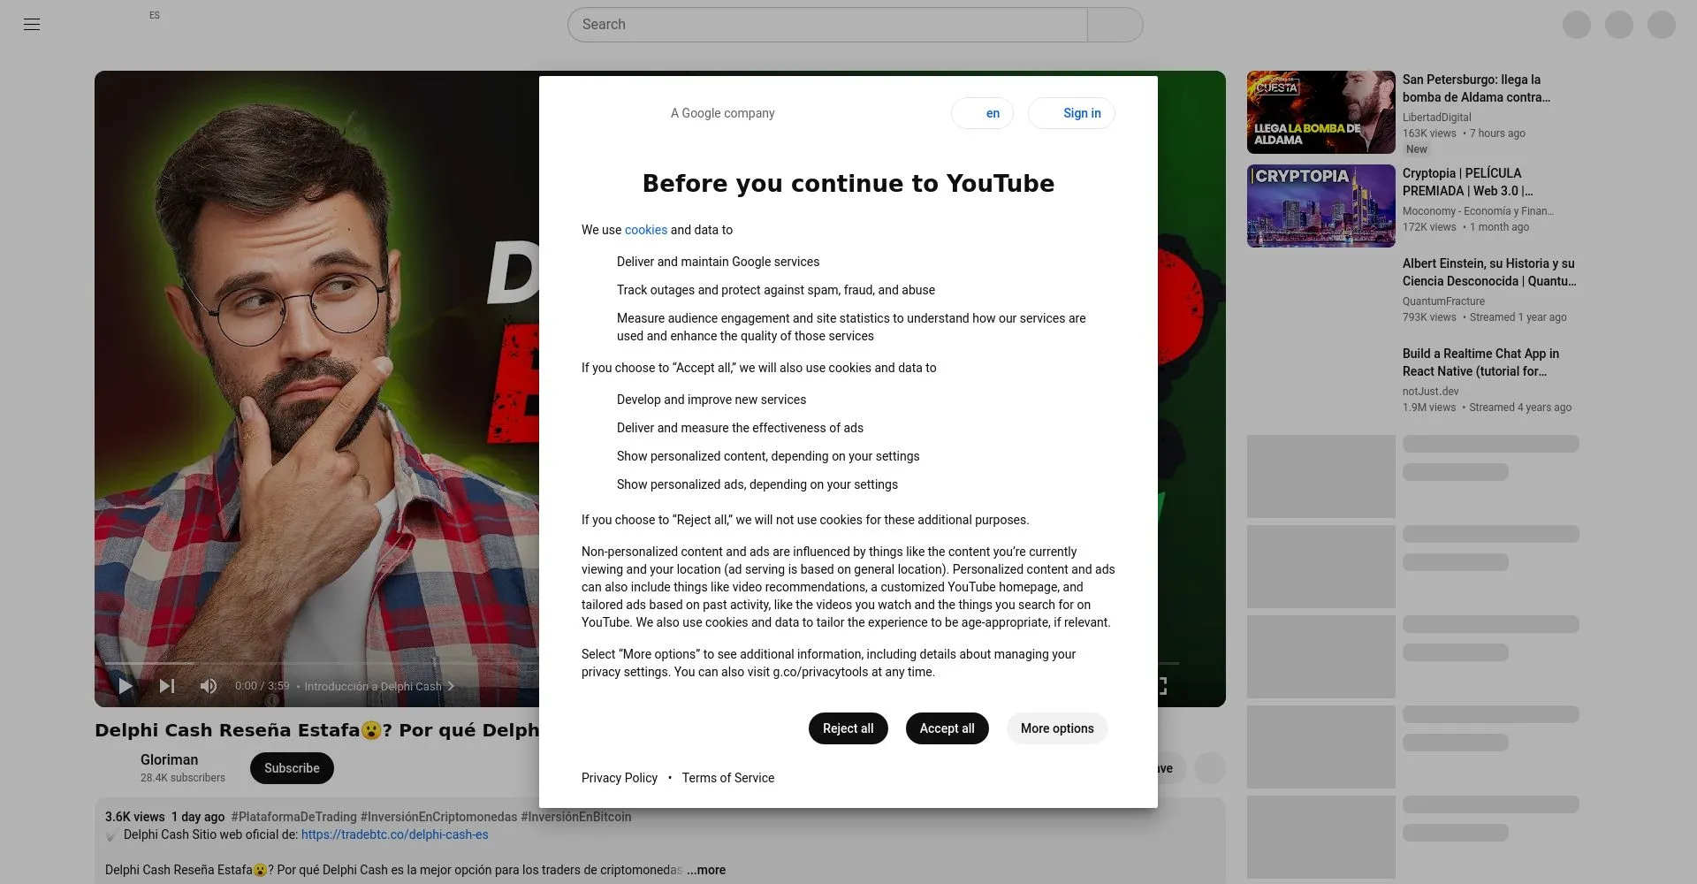
Task: Subscribe to the Gloriman channel
Action: pos(292,768)
